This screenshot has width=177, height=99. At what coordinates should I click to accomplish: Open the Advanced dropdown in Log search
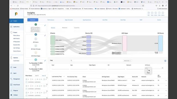[127, 61]
